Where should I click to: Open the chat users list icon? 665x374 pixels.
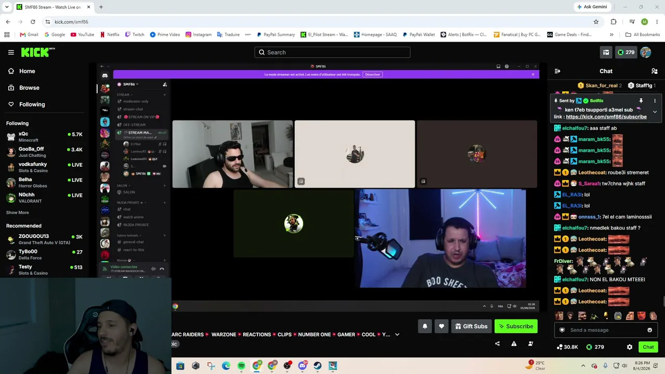click(x=655, y=71)
